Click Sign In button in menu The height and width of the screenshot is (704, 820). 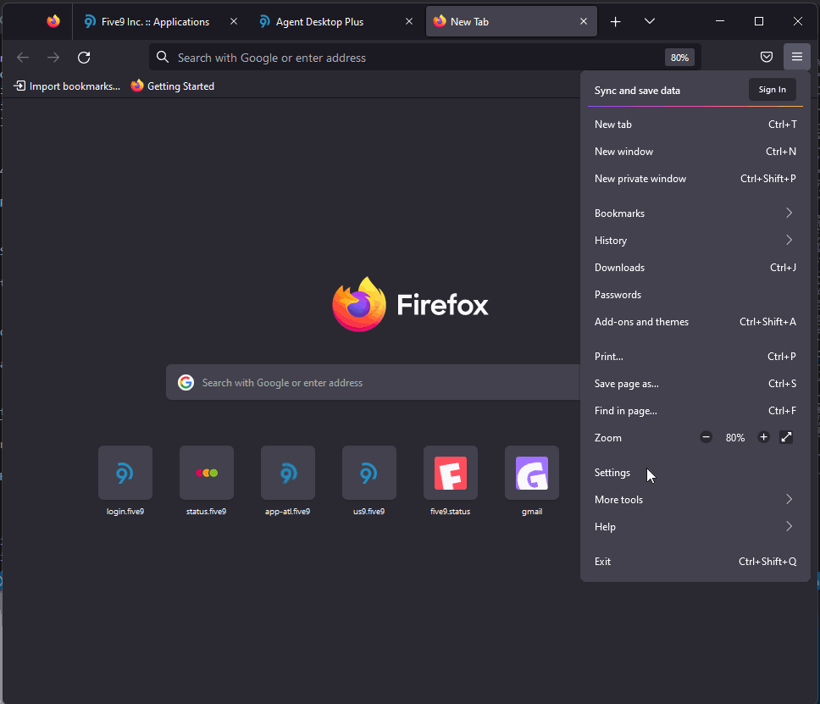(772, 90)
